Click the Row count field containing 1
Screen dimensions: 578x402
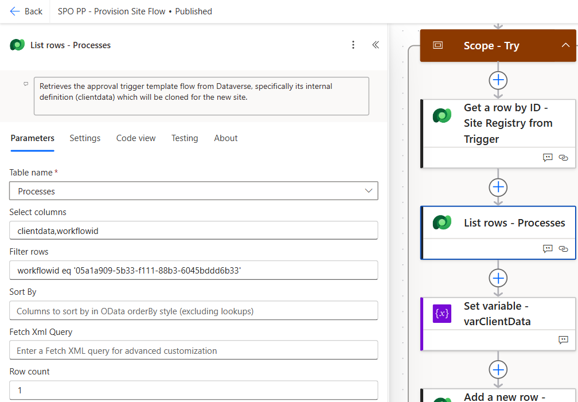pyautogui.click(x=193, y=390)
